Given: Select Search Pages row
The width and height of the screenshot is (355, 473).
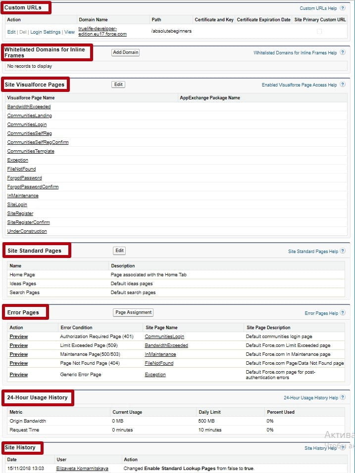Looking at the screenshot, I should pos(176,293).
